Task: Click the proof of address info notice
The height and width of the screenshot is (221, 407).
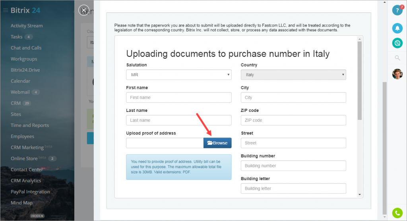Action: (179, 167)
